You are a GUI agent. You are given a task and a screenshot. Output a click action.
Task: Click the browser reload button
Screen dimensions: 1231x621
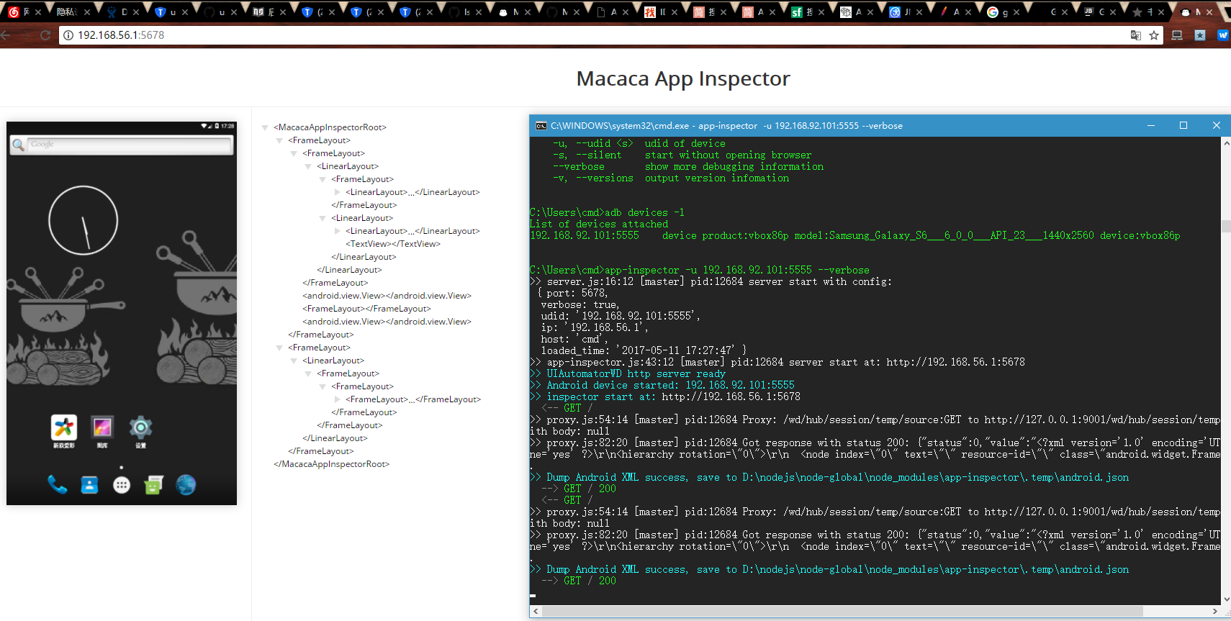pos(45,35)
